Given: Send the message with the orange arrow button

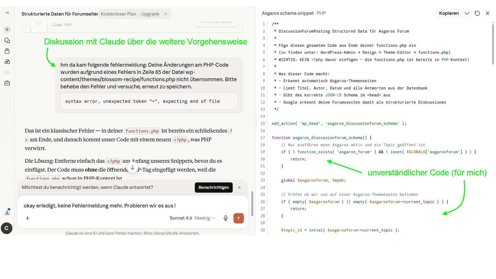Looking at the screenshot, I should (239, 218).
